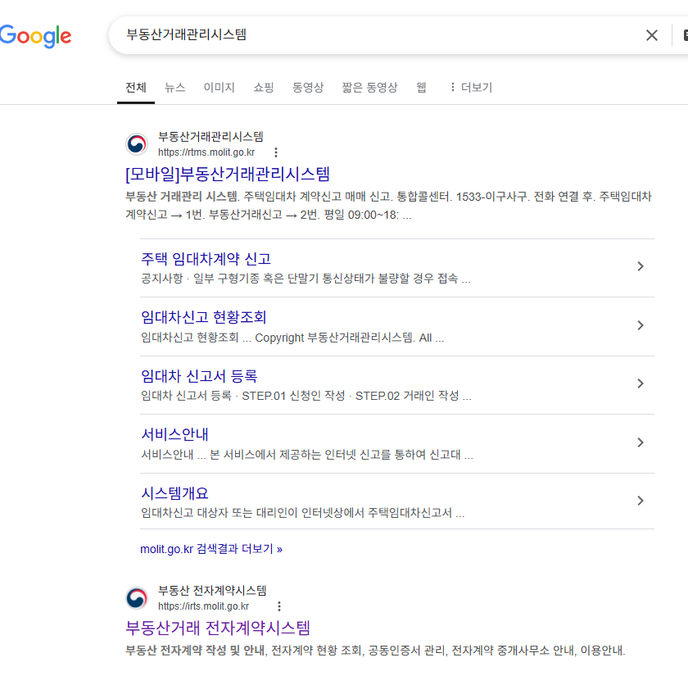Expand chevron on 서비스안내 row
Viewport: 688px width, 676px height.
click(640, 442)
